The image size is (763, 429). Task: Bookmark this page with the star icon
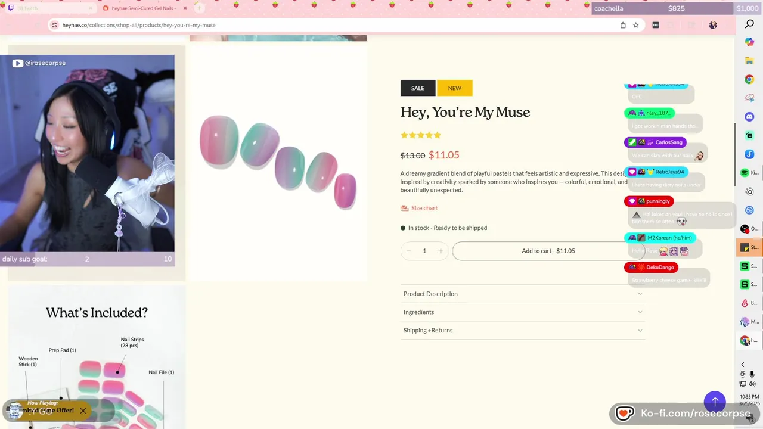click(636, 25)
